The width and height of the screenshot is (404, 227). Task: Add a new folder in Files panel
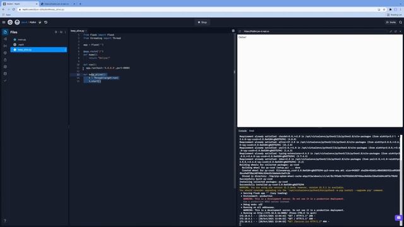point(61,32)
